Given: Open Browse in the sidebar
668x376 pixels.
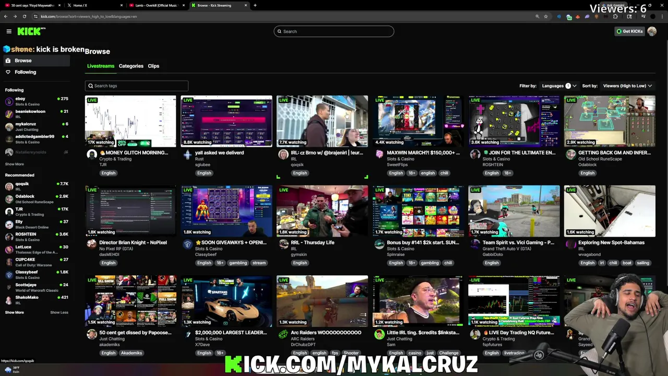Looking at the screenshot, I should tap(35, 61).
